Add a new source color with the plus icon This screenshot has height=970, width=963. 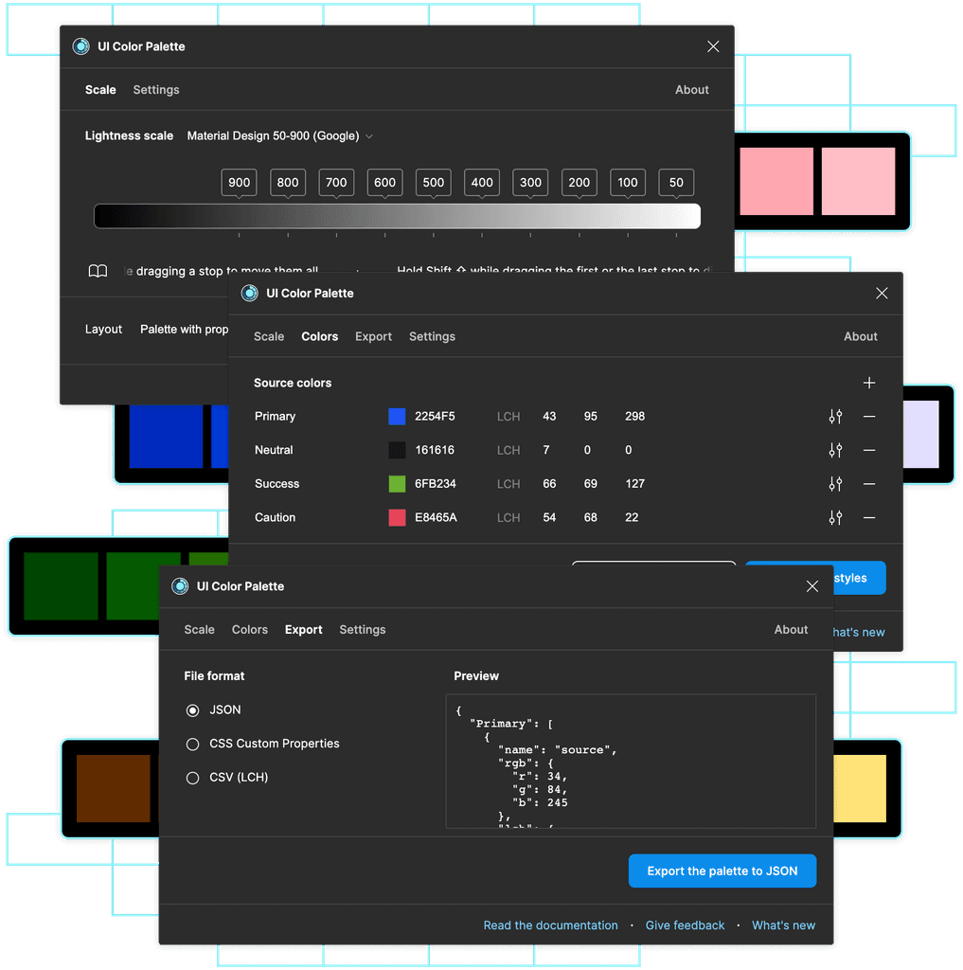click(x=869, y=383)
